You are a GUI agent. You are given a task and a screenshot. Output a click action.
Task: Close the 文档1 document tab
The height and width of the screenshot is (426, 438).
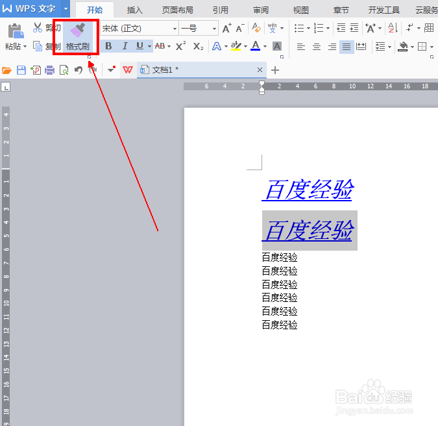tap(260, 70)
